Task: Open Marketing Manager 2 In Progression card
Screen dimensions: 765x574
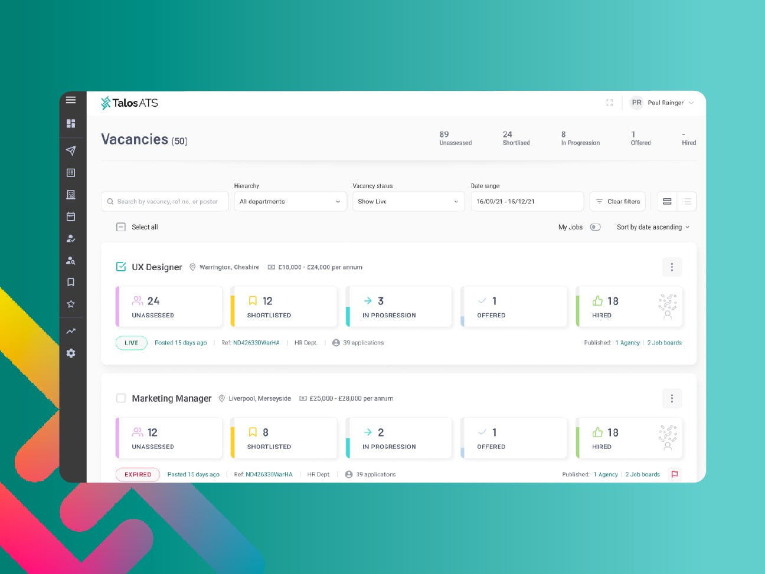Action: 399,438
